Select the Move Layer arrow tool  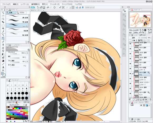pyautogui.click(x=3, y=22)
